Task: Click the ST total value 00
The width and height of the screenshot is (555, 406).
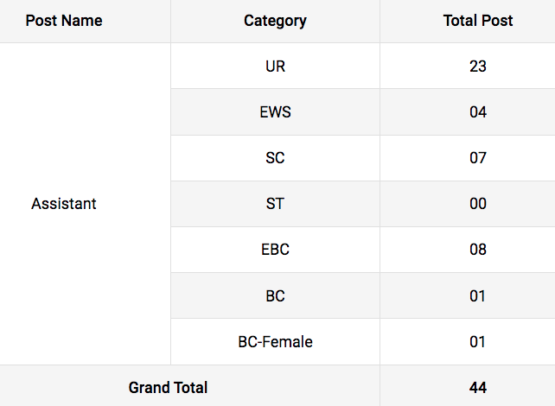Action: (x=478, y=204)
